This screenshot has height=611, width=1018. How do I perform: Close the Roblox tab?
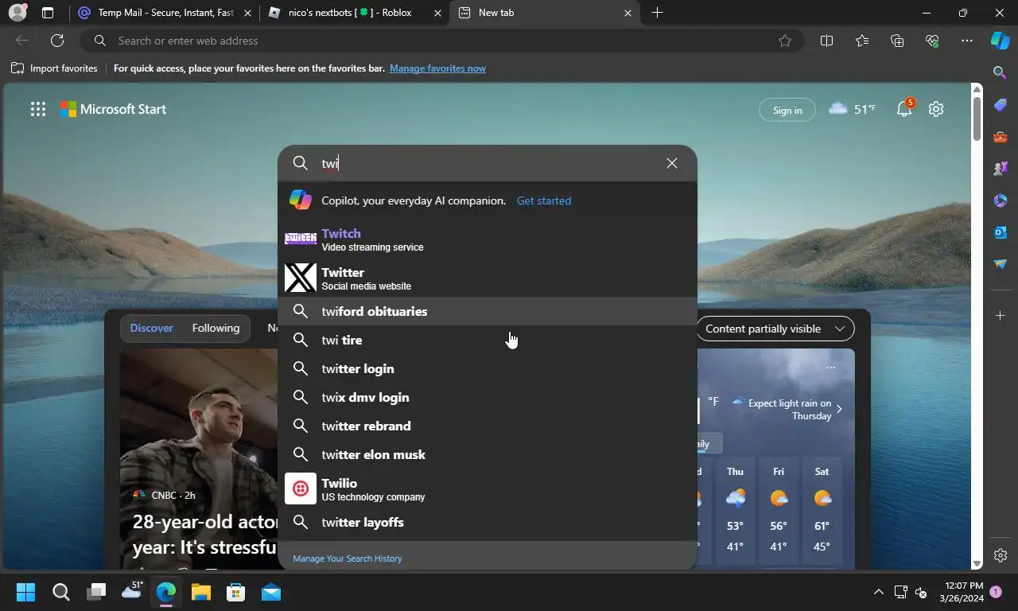pyautogui.click(x=437, y=13)
